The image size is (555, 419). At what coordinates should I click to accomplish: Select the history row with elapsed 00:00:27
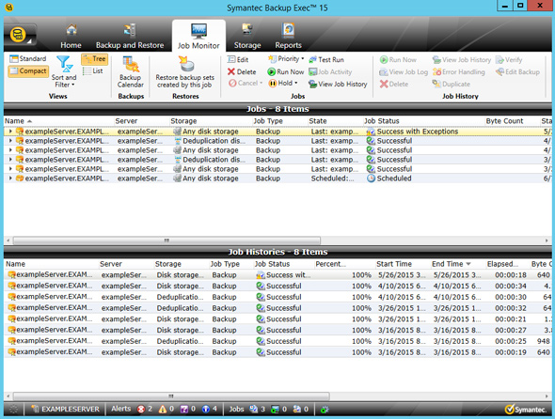pyautogui.click(x=277, y=331)
